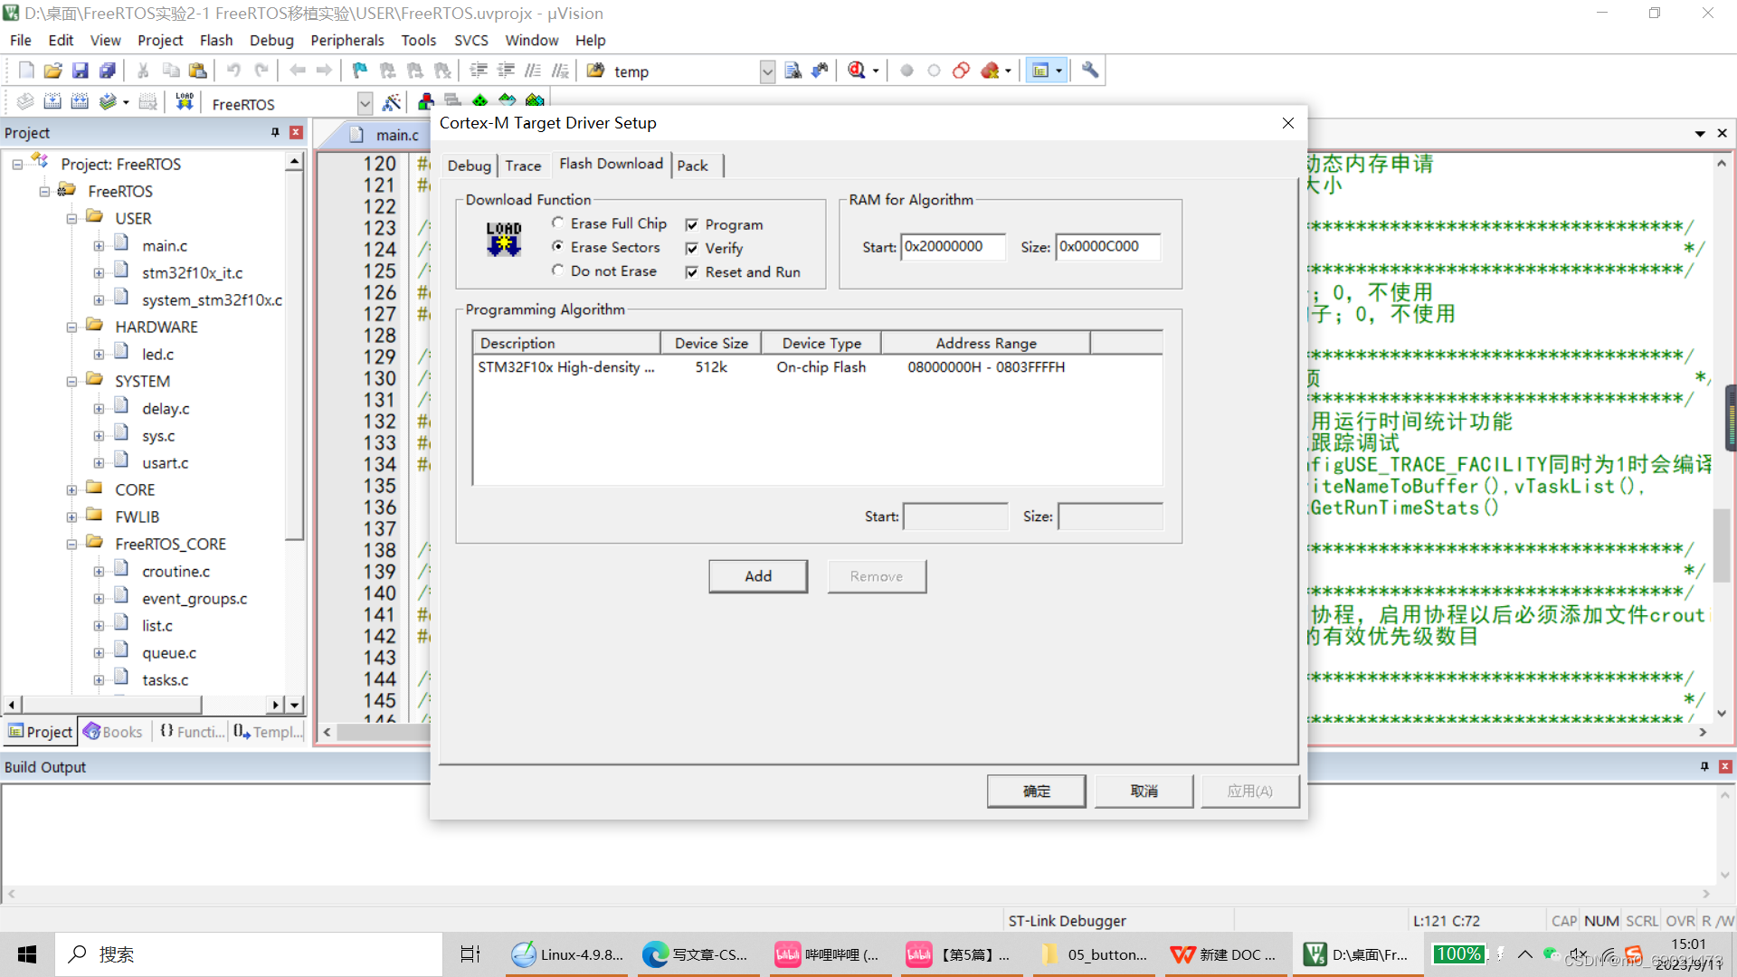
Task: Click Insert Bookmark flag icon
Action: pyautogui.click(x=360, y=71)
